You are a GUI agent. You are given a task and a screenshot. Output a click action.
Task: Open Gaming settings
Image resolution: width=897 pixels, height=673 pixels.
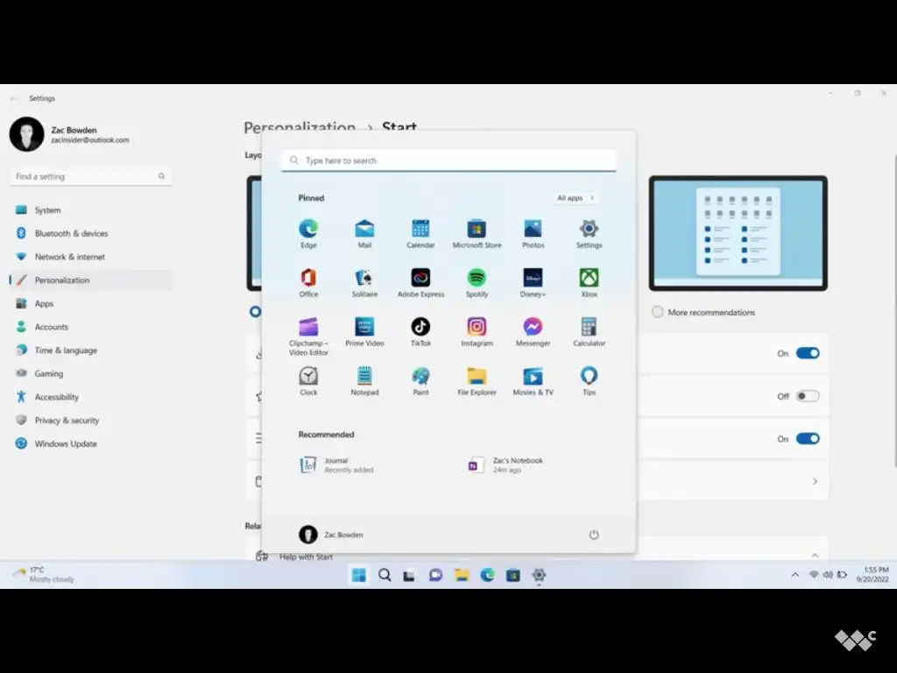coord(91,373)
